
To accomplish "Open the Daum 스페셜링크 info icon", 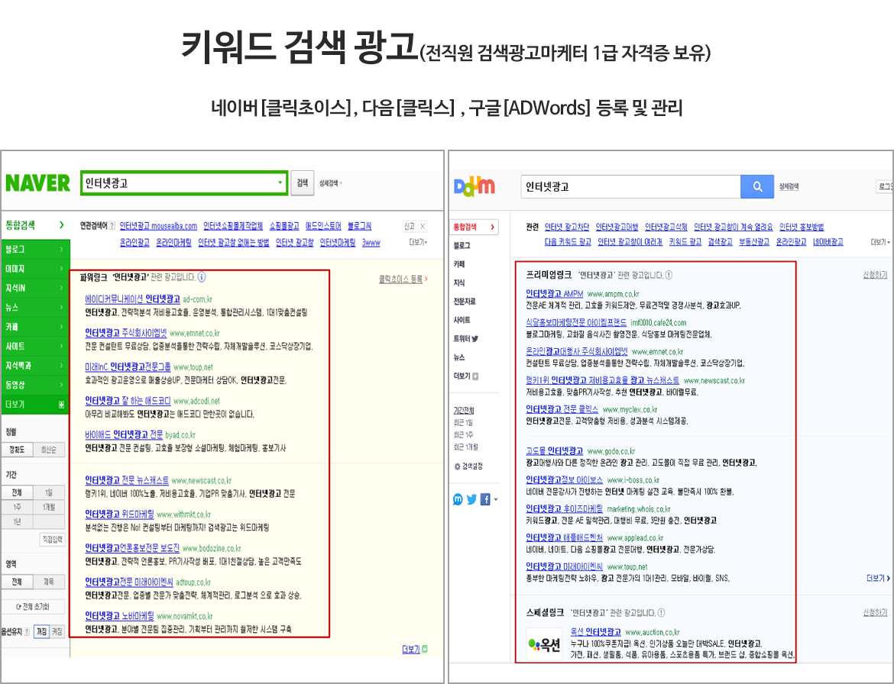I will [661, 613].
